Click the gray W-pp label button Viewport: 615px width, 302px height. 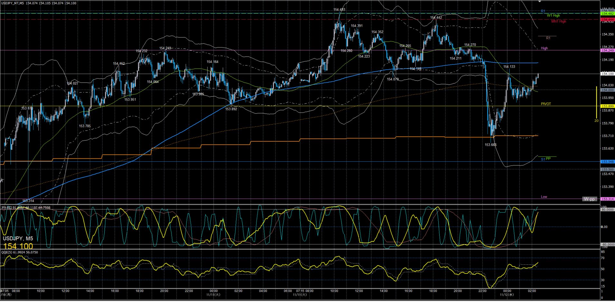click(589, 199)
